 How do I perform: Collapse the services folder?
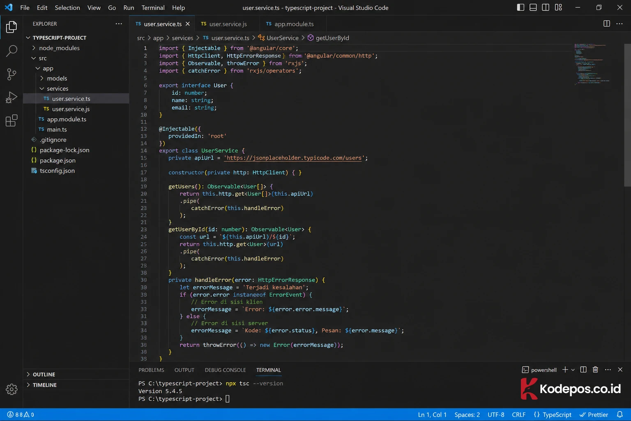76,88
